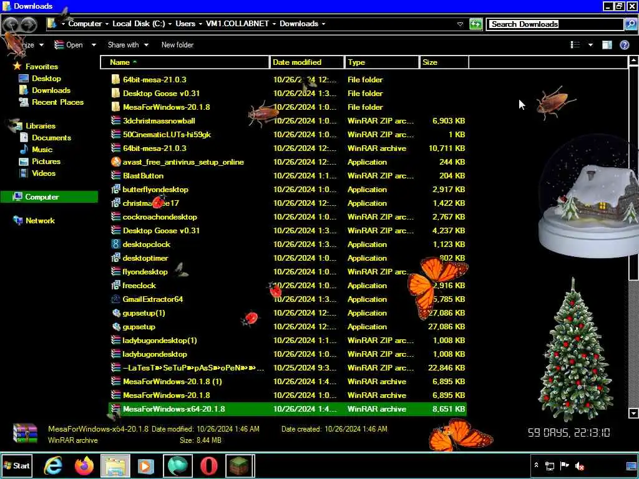The width and height of the screenshot is (639, 479).
Task: Select the freeclock application
Action: pos(139,285)
